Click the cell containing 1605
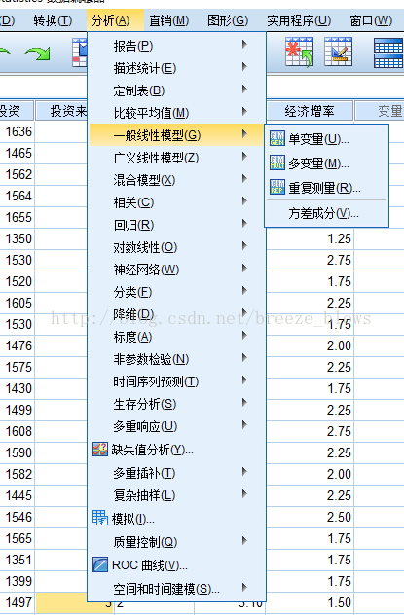This screenshot has height=615, width=404. pos(17,303)
